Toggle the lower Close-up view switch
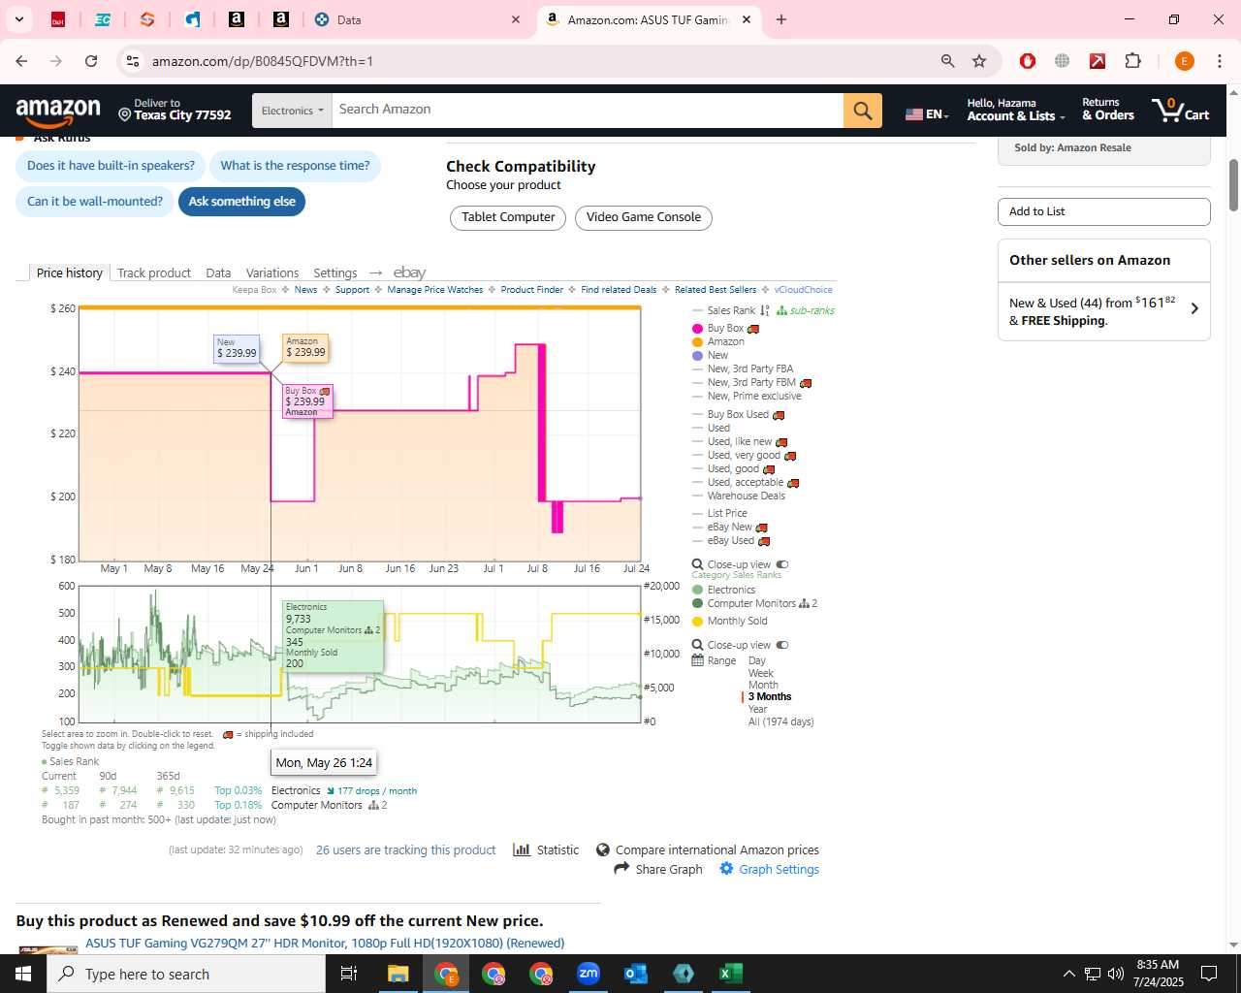This screenshot has height=993, width=1241. [x=782, y=645]
